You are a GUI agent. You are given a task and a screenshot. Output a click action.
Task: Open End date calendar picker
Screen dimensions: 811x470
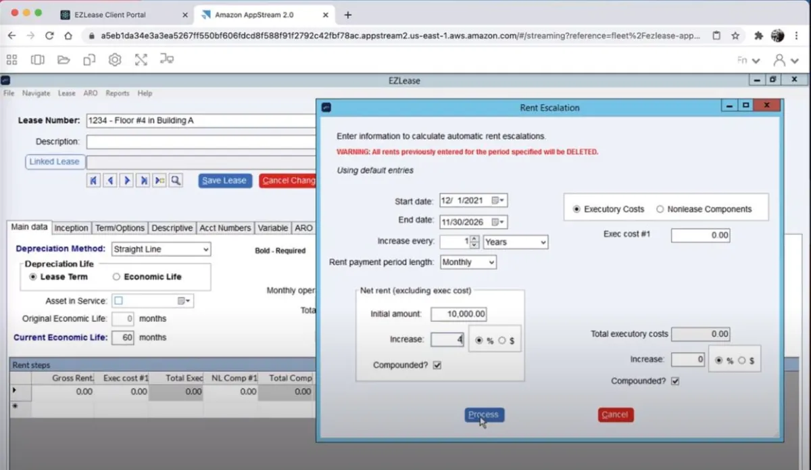(499, 222)
